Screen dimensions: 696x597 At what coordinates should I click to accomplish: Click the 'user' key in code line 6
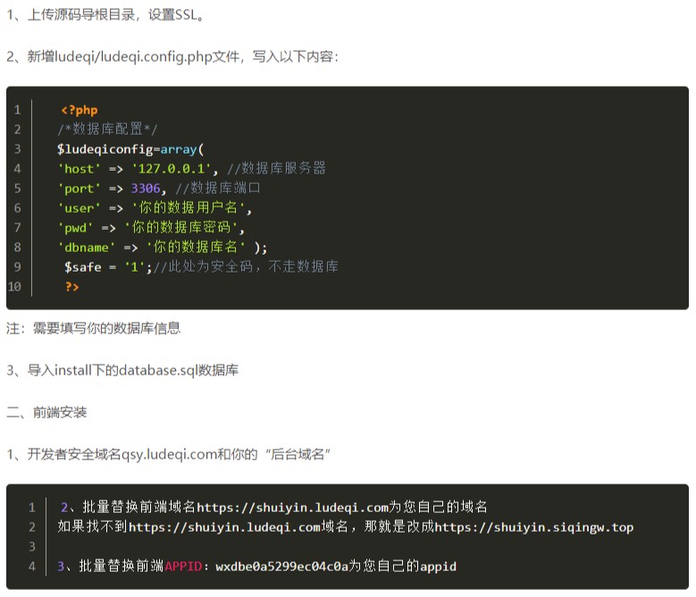[79, 207]
